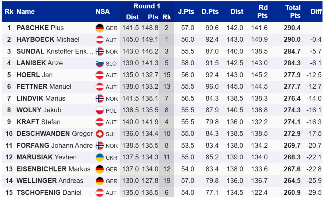The height and width of the screenshot is (197, 323).
Task: Click Austrian flag beside Tschofenig Daniel
Action: point(100,192)
